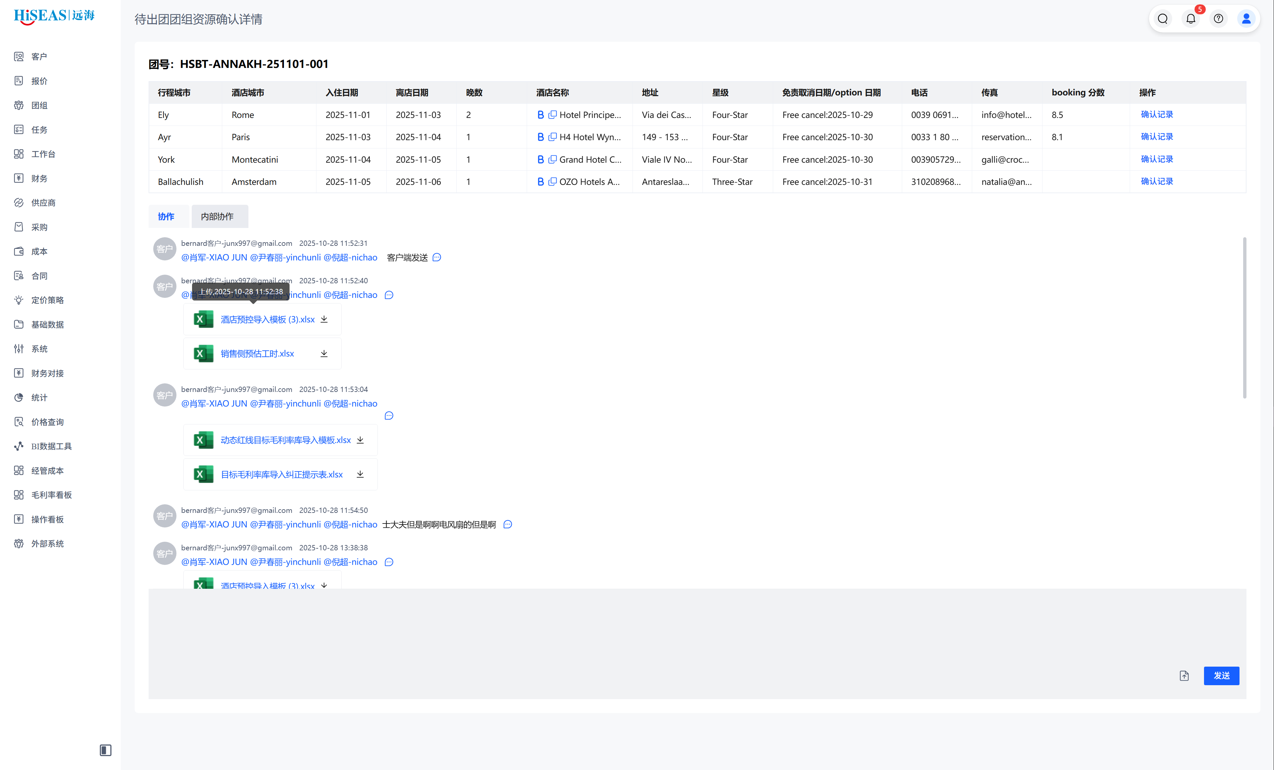Click reply bubble icon after 客户端发送
This screenshot has width=1274, height=770.
click(x=437, y=257)
